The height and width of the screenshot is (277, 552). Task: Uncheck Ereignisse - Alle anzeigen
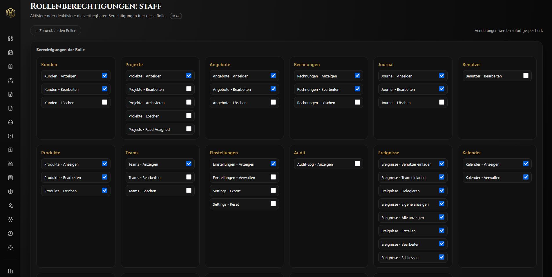(442, 217)
